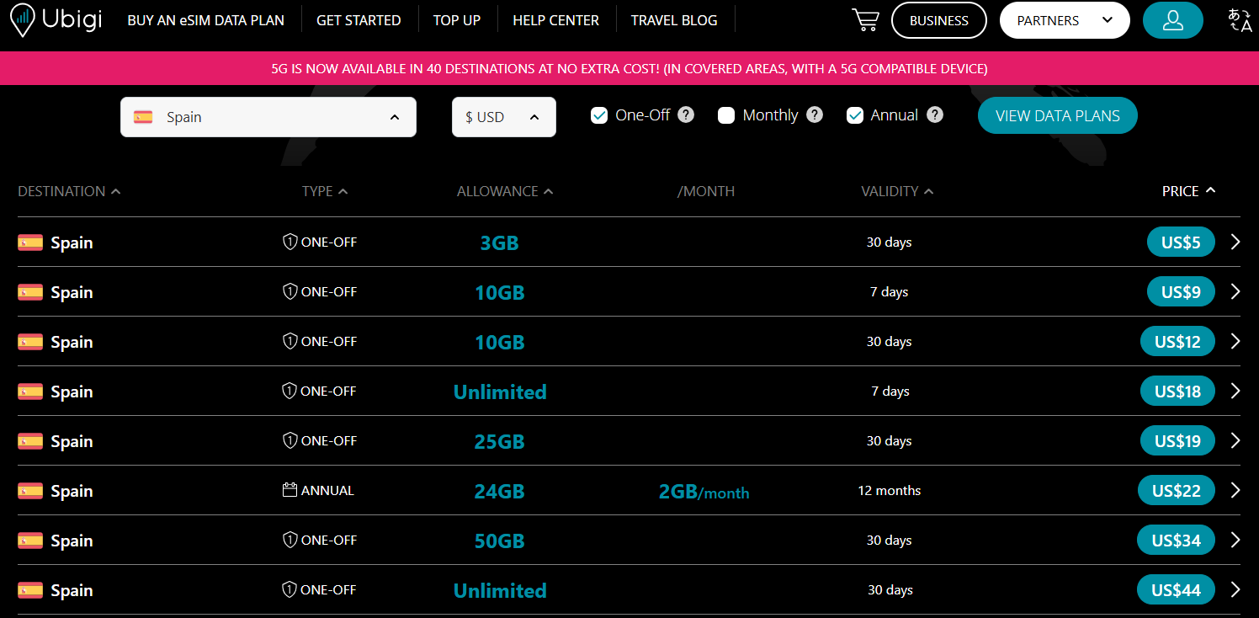
Task: Click the 5G availability pink banner
Action: coord(629,68)
